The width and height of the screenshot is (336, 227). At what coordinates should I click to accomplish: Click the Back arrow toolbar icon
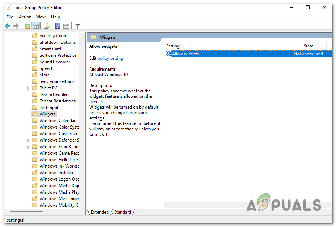(8, 26)
